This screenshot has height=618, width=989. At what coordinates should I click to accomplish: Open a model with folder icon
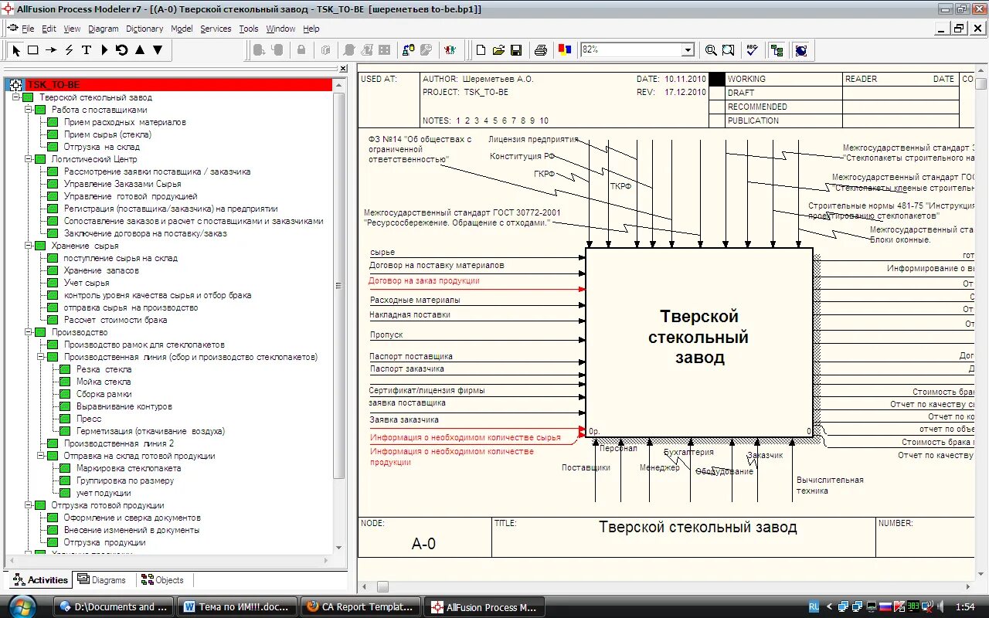pyautogui.click(x=498, y=50)
